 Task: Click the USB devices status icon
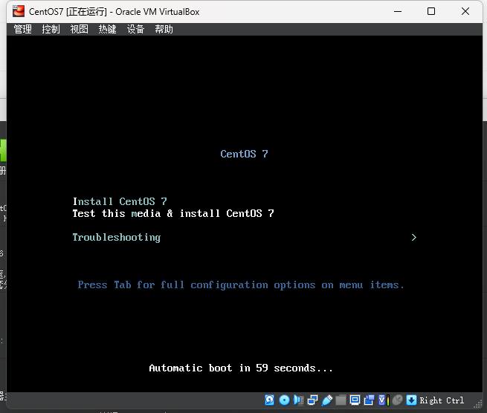point(326,400)
